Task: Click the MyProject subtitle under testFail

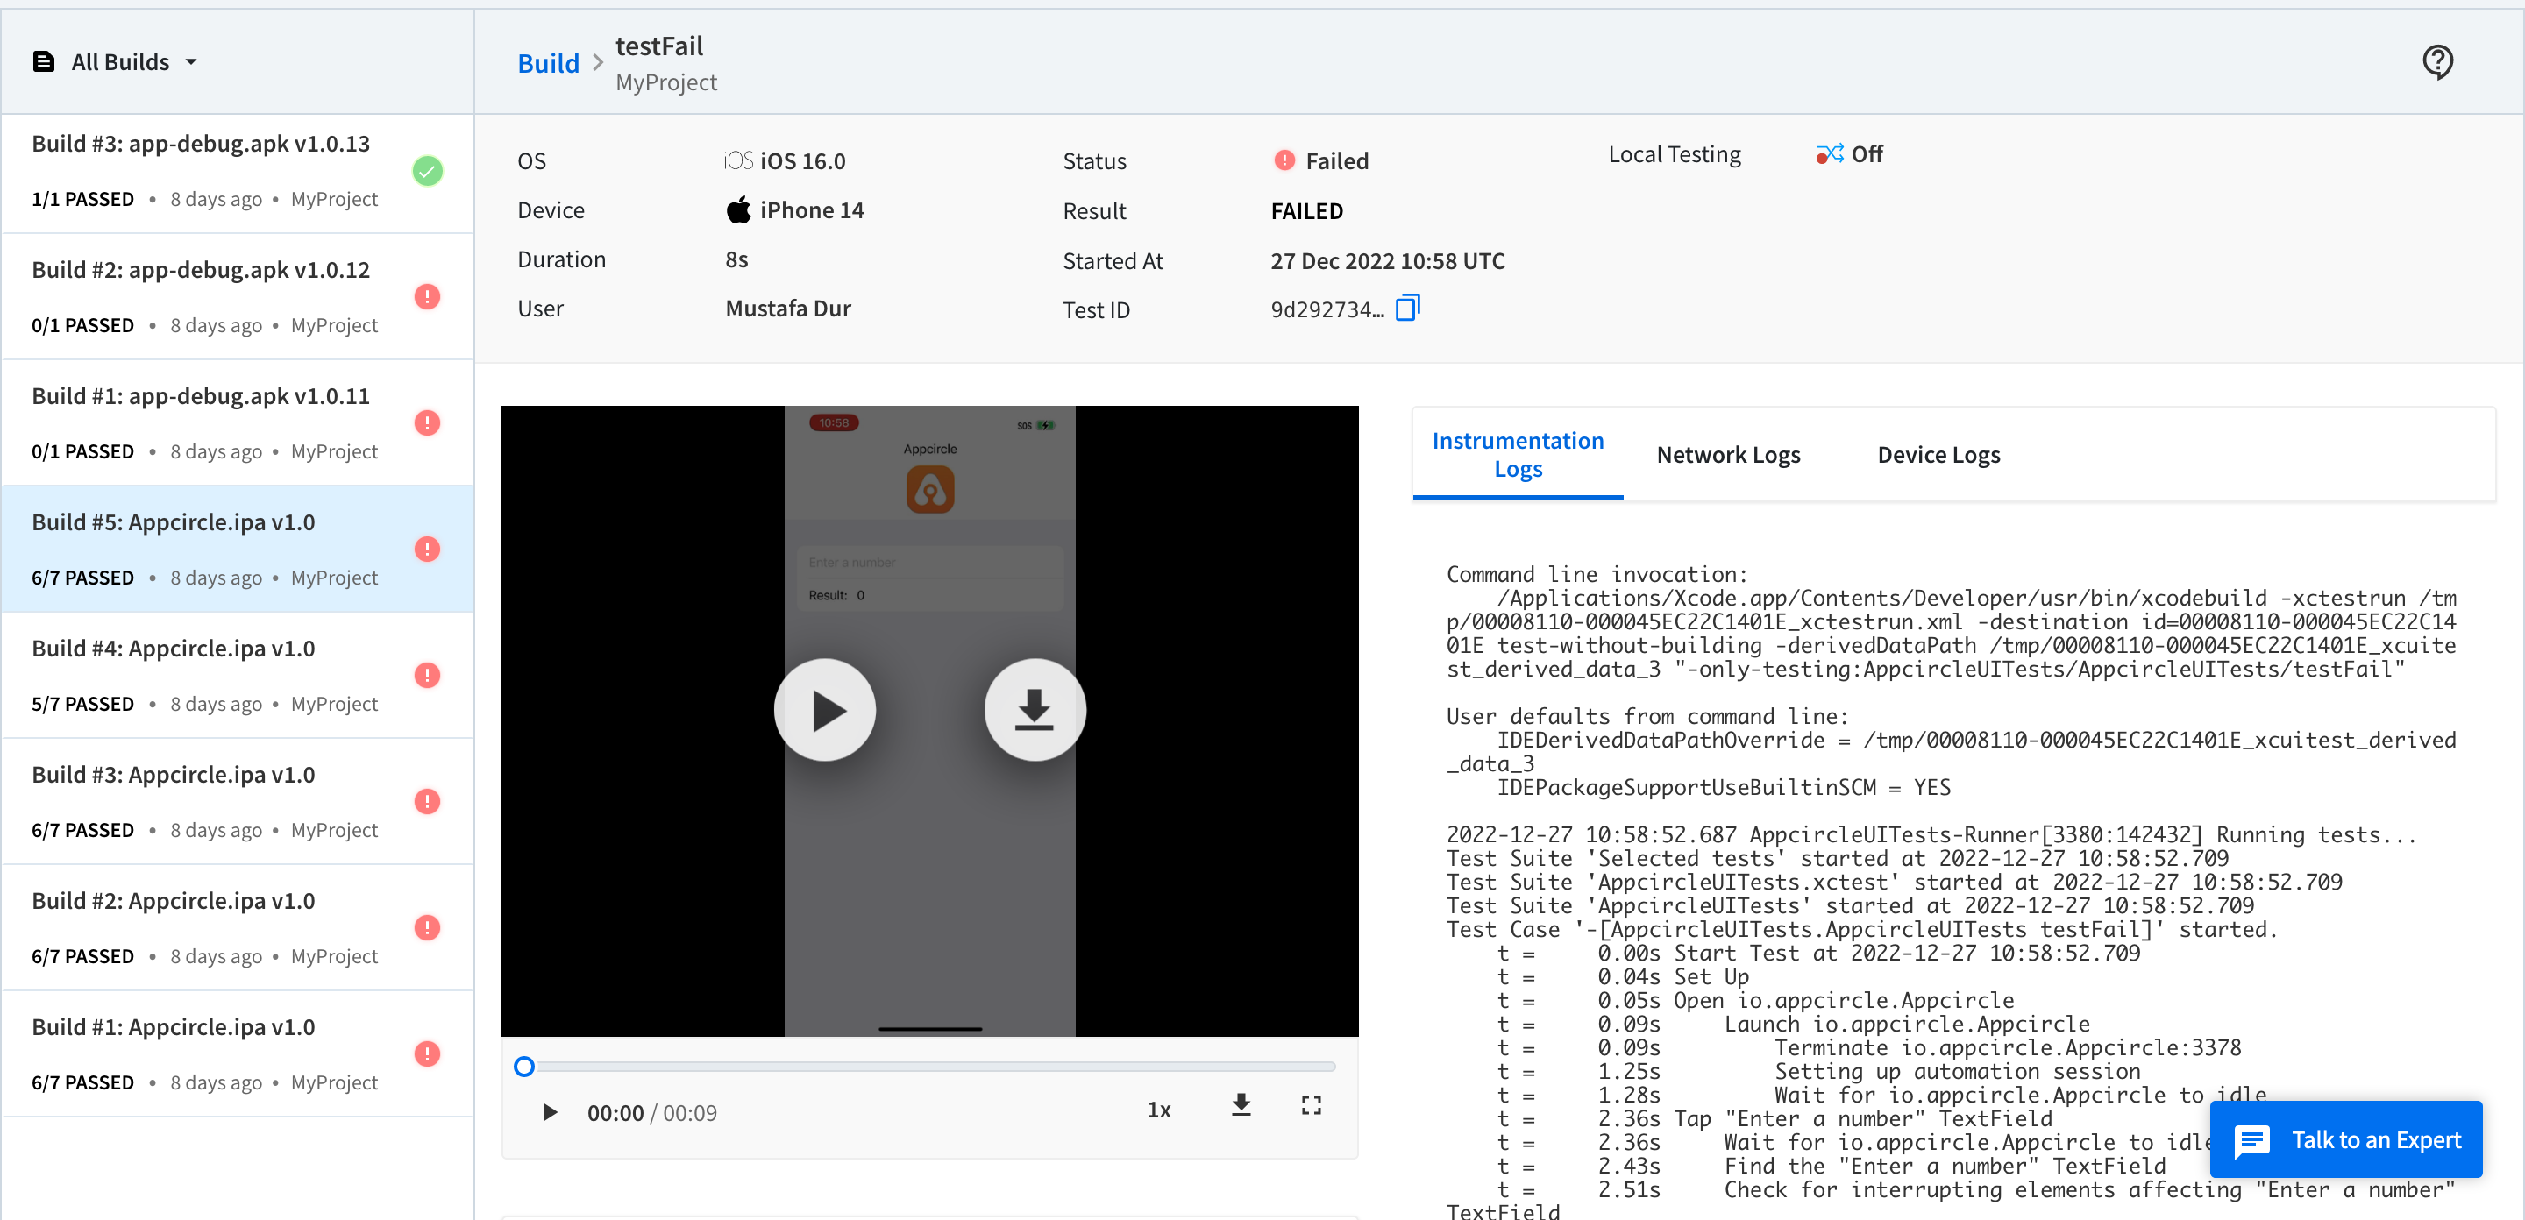Action: (665, 82)
